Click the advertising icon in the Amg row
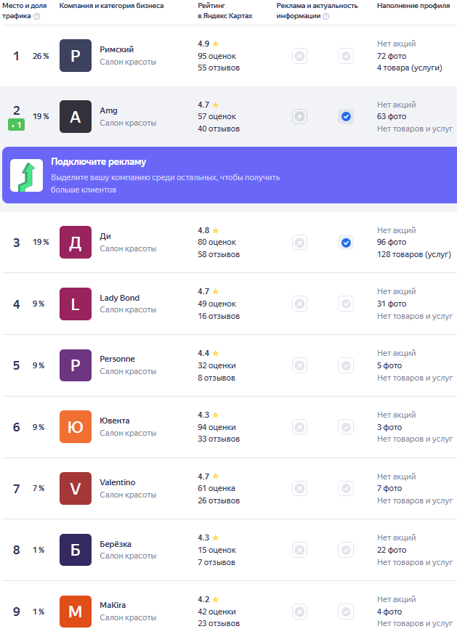This screenshot has height=629, width=457. coord(299,117)
